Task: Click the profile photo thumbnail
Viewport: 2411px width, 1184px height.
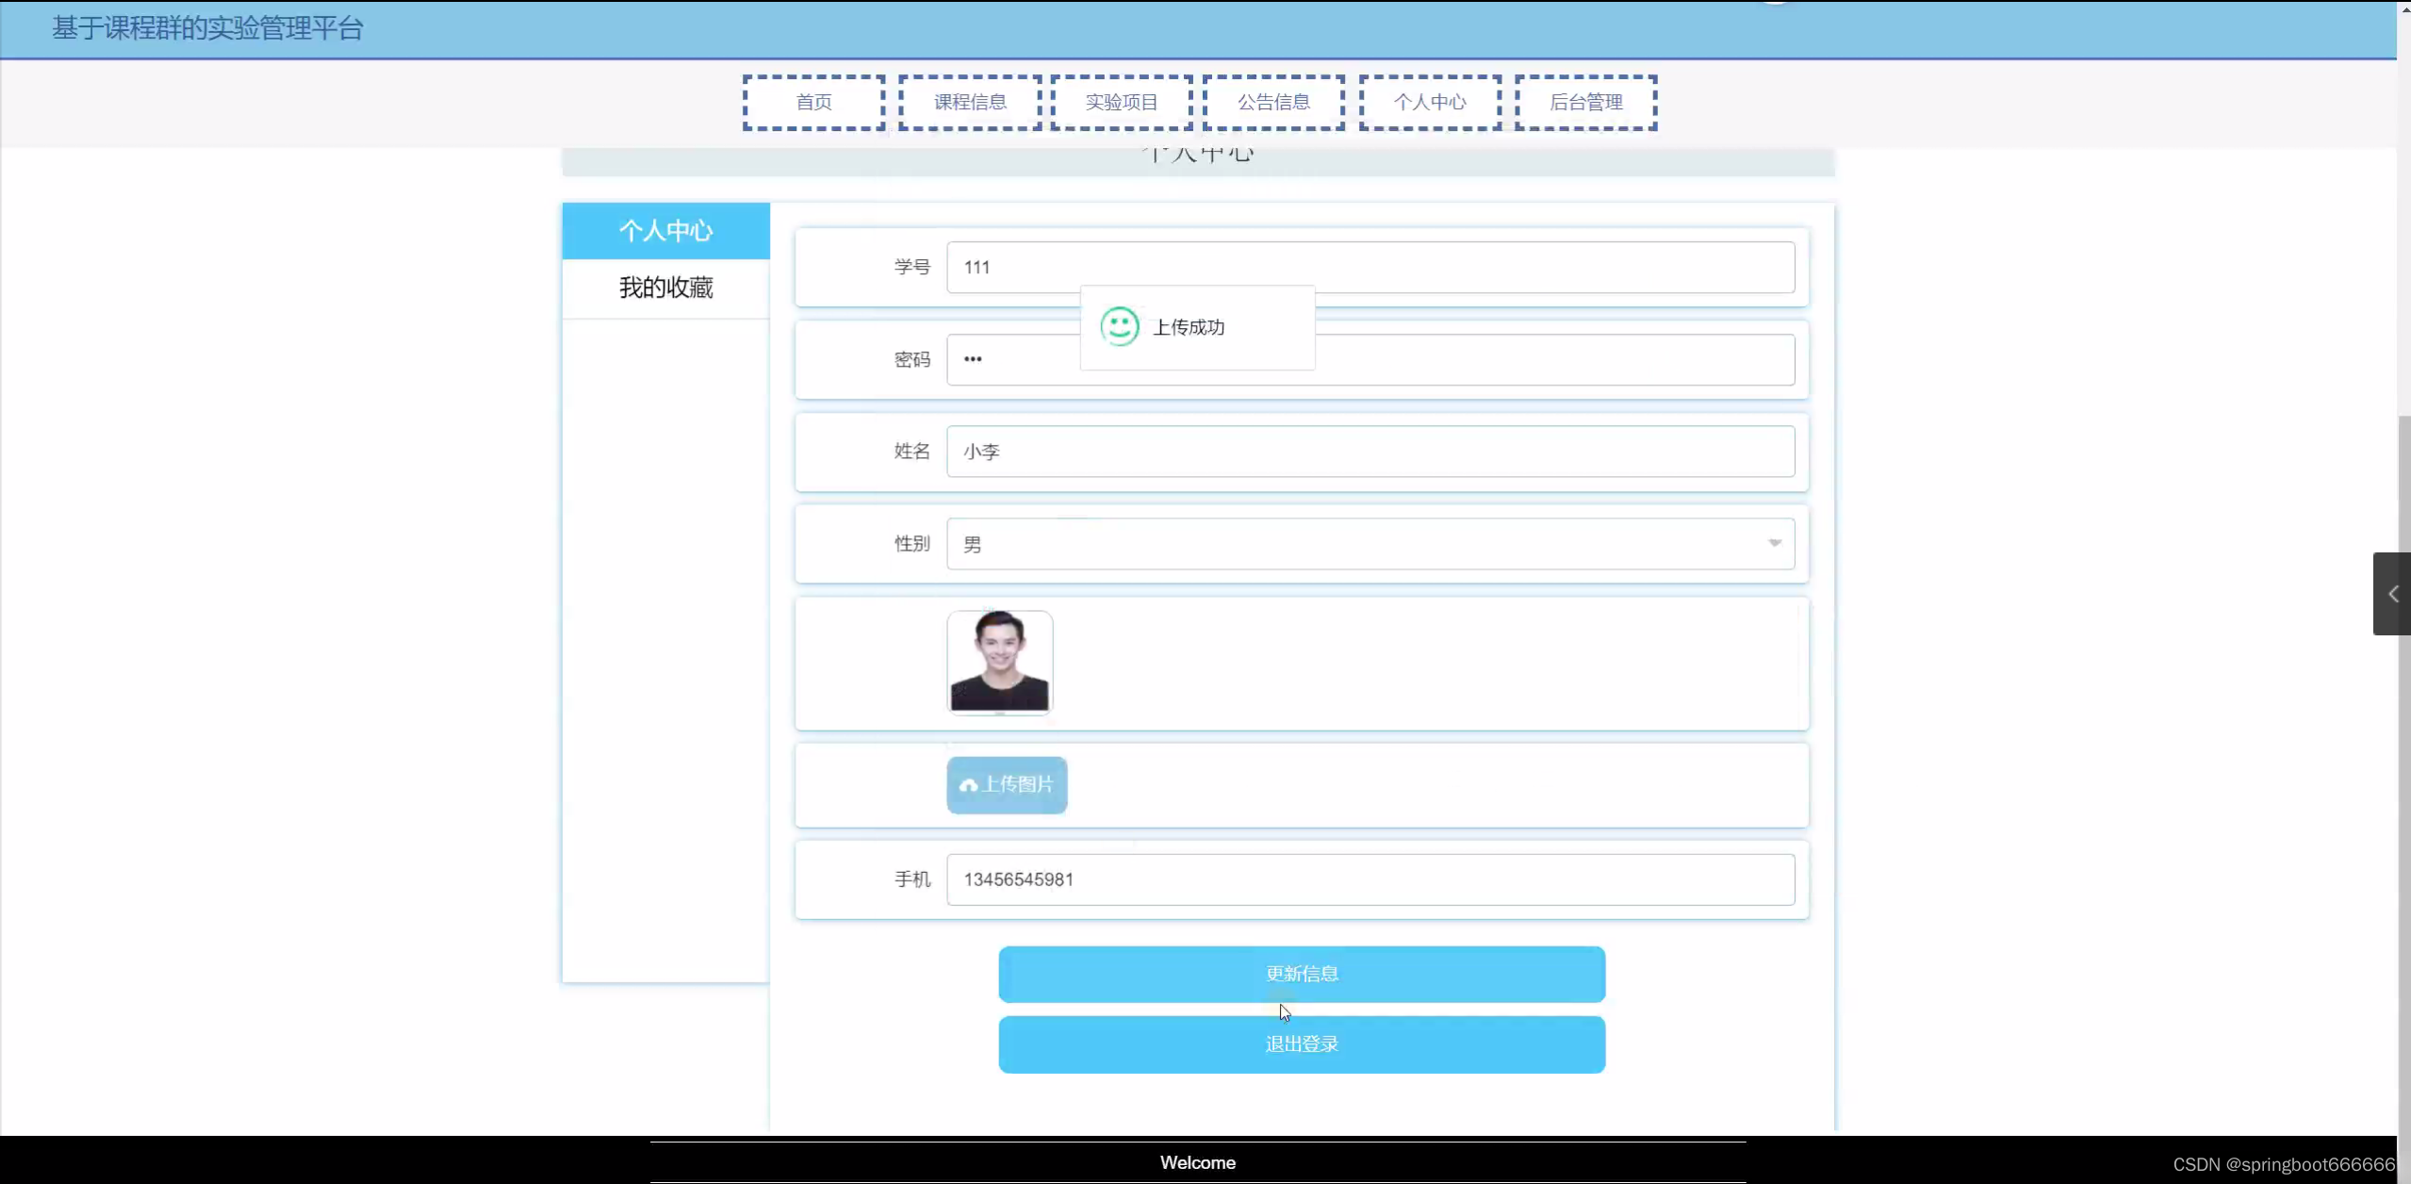Action: pos(999,663)
